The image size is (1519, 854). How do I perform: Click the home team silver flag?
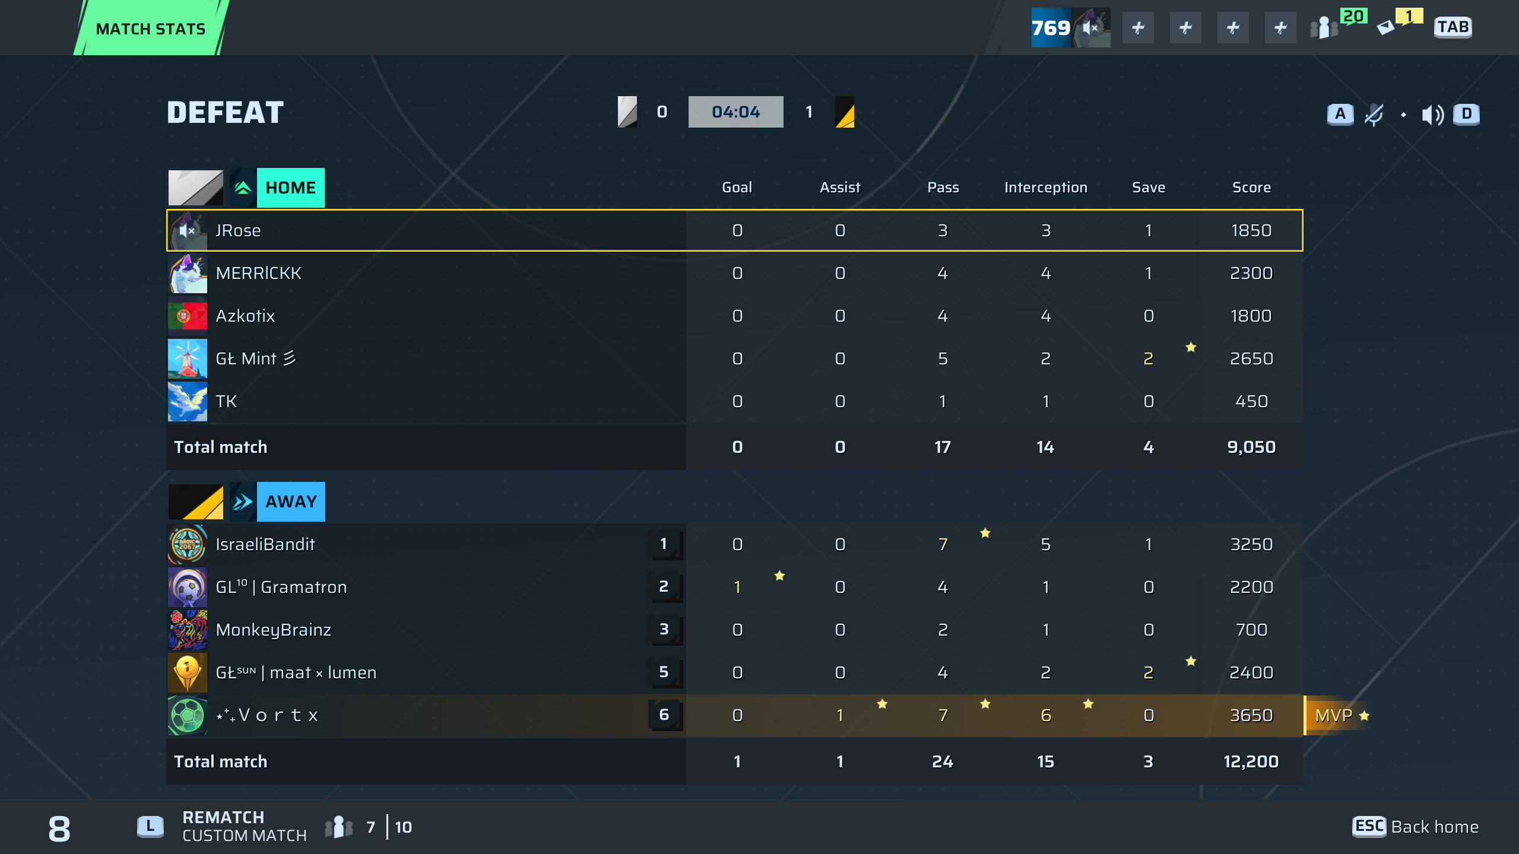tap(196, 188)
